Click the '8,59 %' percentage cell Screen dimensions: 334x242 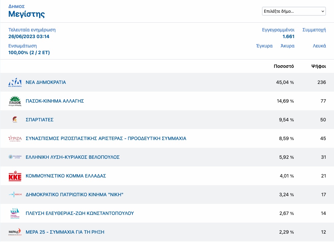click(287, 138)
